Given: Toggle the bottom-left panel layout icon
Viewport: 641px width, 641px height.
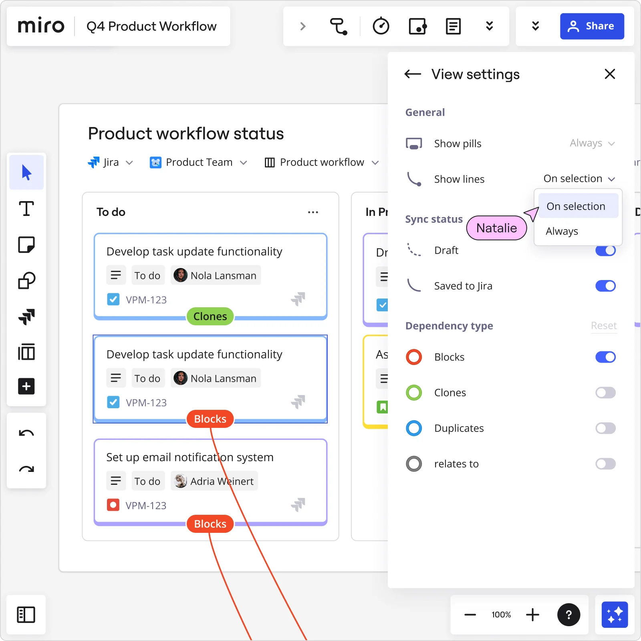Looking at the screenshot, I should click(x=26, y=615).
